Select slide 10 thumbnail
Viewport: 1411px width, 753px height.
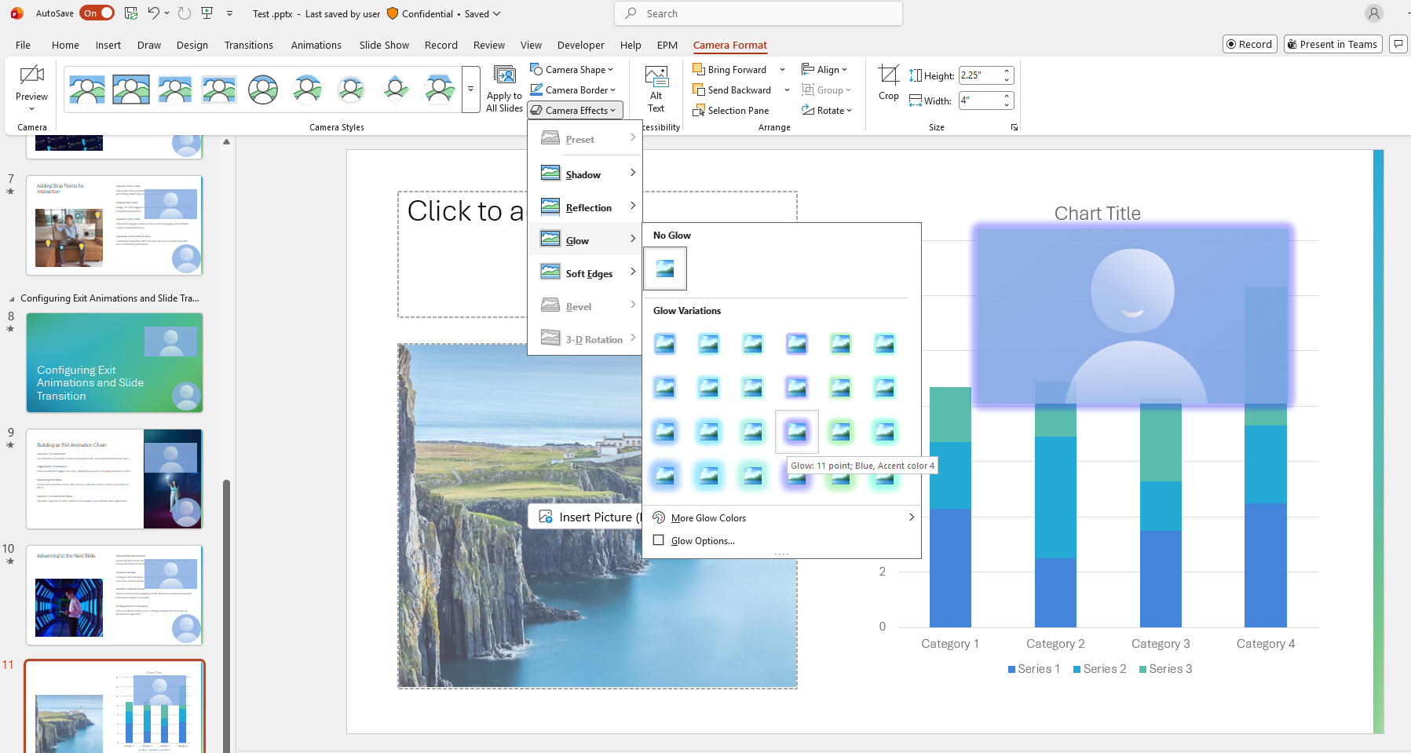[115, 595]
